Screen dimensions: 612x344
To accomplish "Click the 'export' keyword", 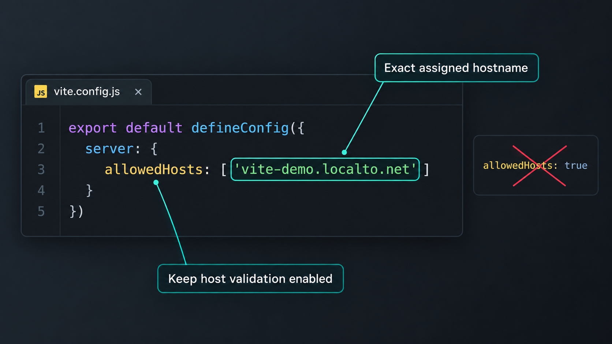I will pyautogui.click(x=93, y=128).
